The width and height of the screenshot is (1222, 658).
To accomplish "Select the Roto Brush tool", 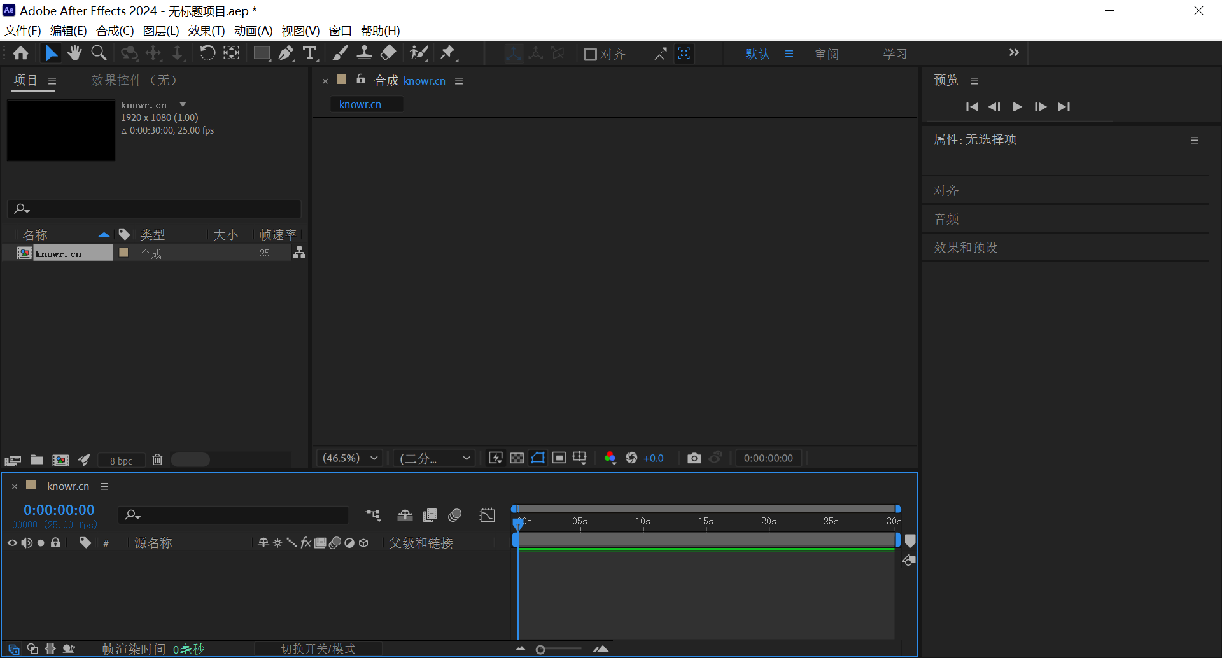I will pos(419,53).
